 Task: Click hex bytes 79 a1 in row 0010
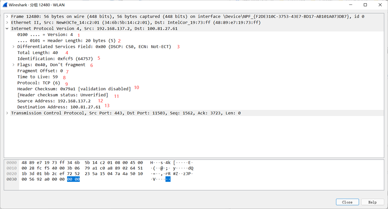[91, 168]
